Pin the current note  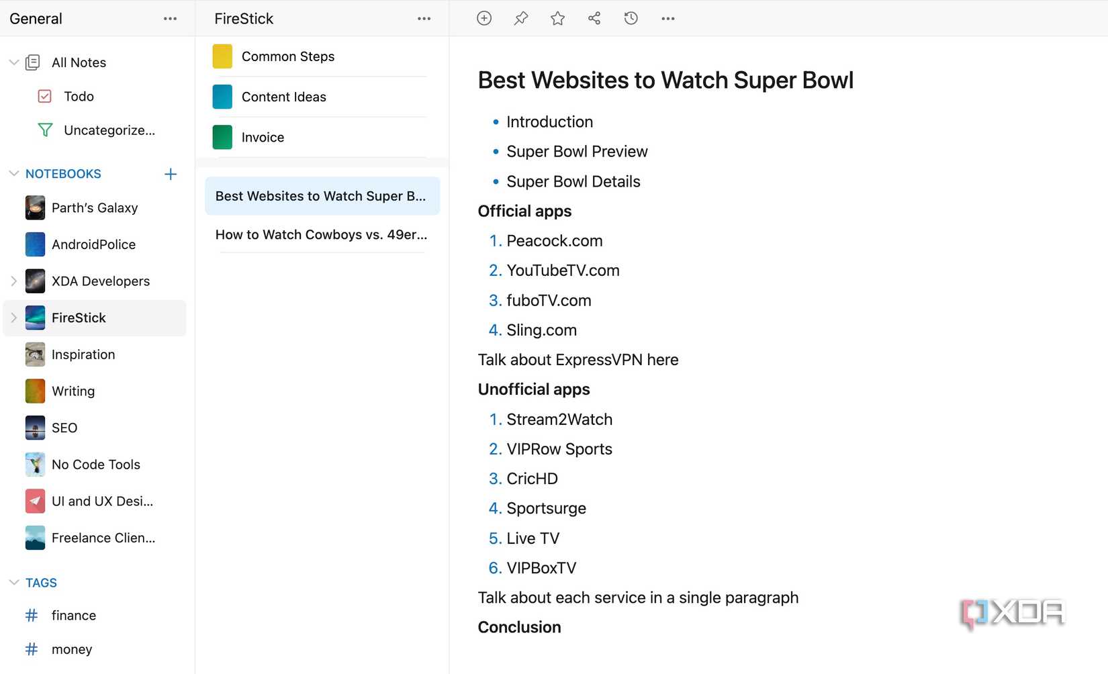(521, 19)
